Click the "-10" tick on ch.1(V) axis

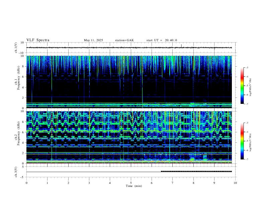tap(22, 53)
